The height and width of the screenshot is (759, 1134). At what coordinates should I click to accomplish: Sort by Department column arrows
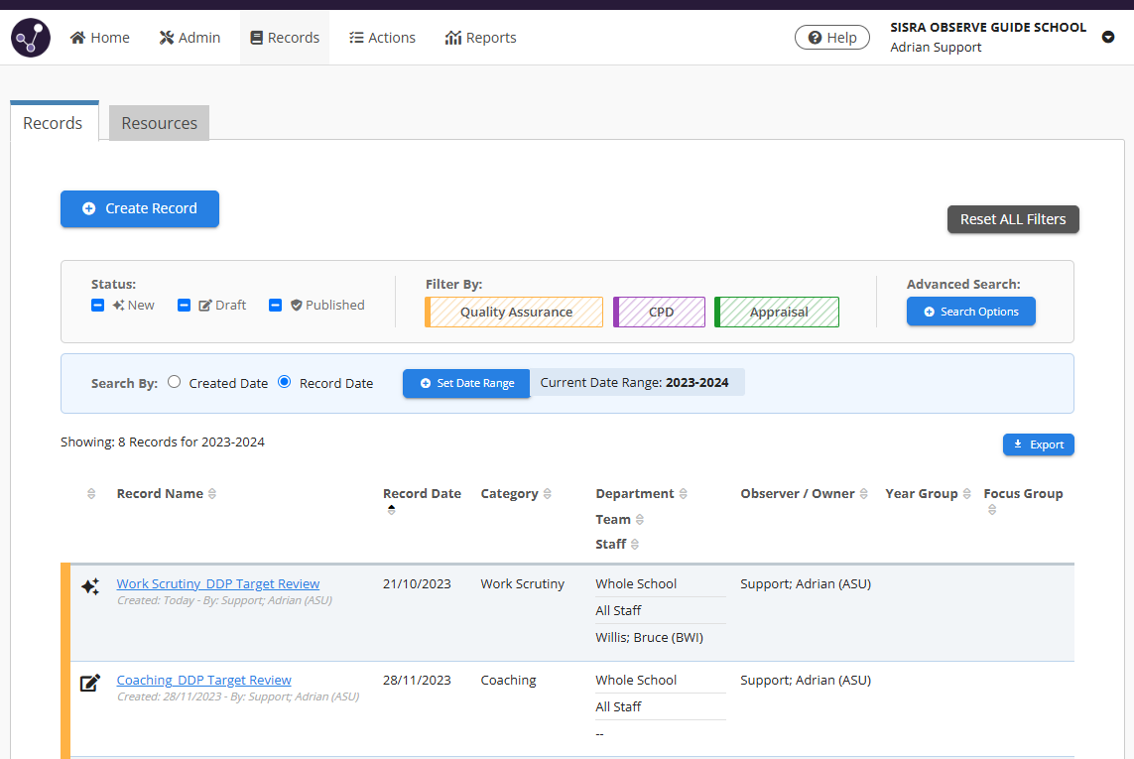683,494
